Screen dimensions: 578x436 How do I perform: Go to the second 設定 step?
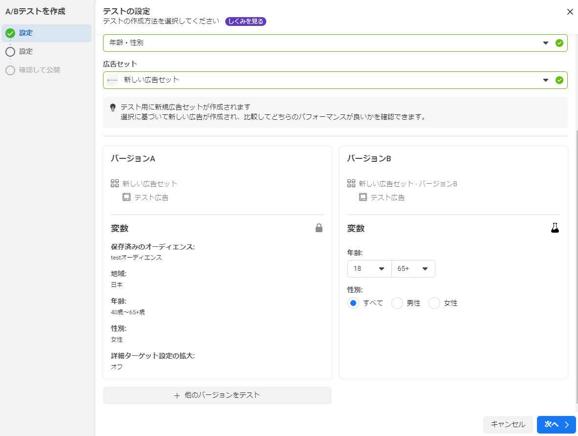26,52
